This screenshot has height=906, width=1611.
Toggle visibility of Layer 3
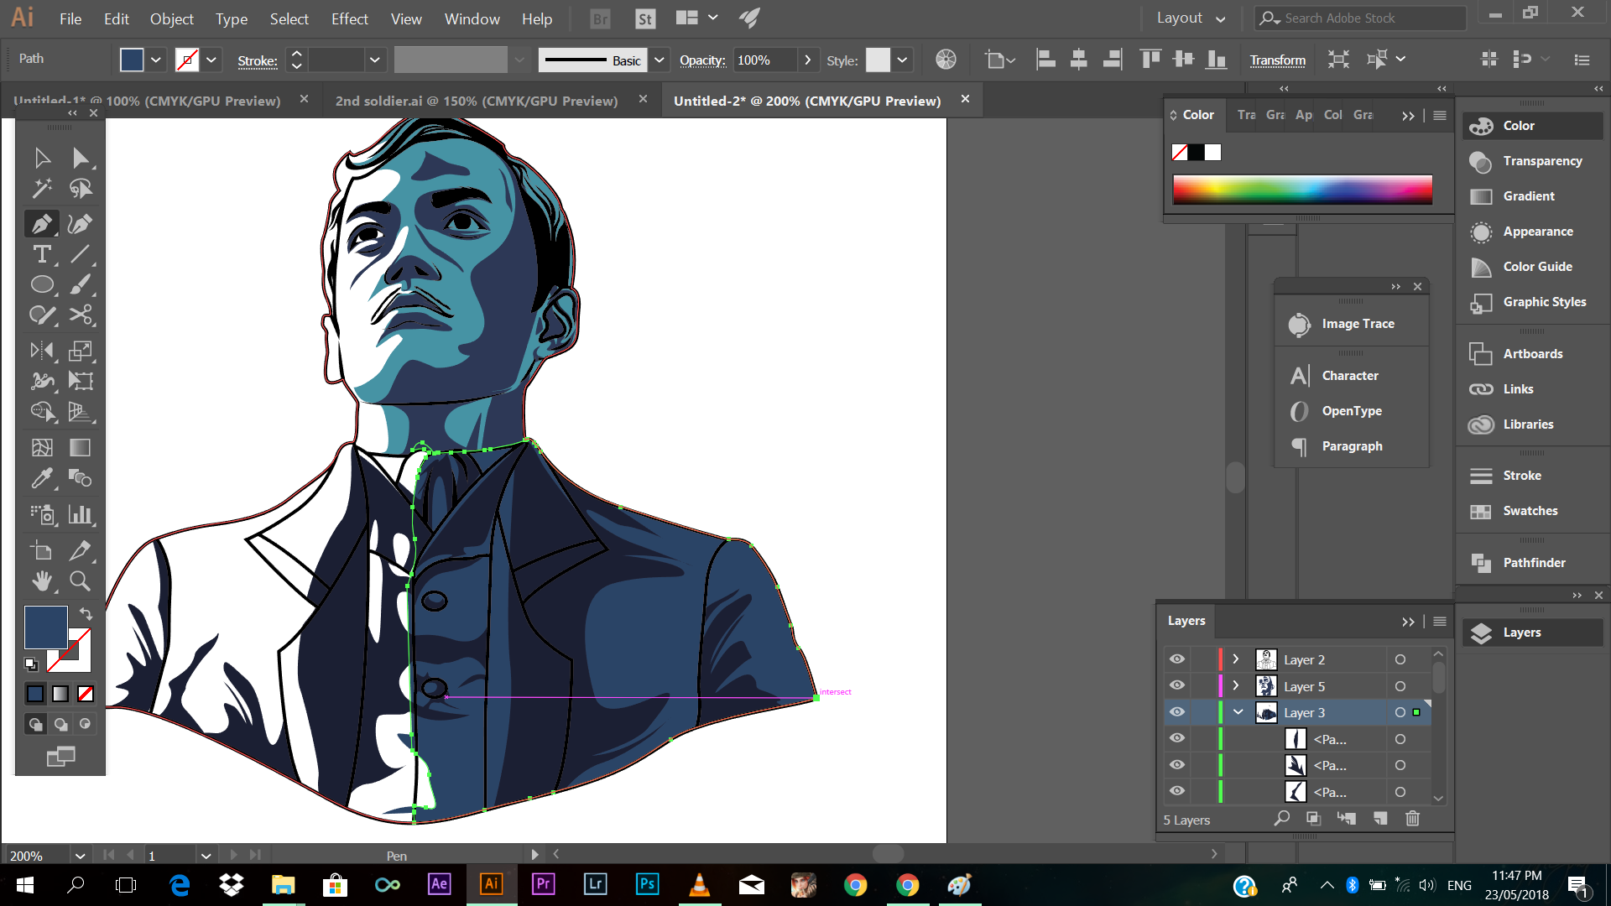click(x=1177, y=711)
